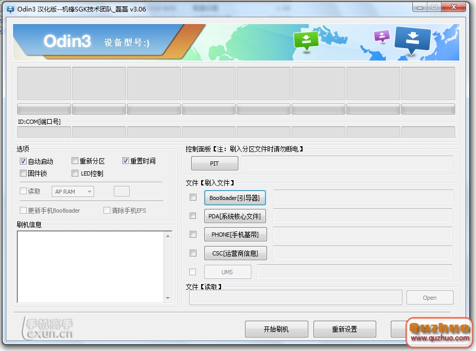Click the PIT file path field

coord(347,163)
